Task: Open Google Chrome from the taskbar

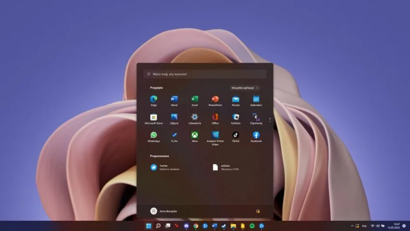Action: click(x=195, y=226)
